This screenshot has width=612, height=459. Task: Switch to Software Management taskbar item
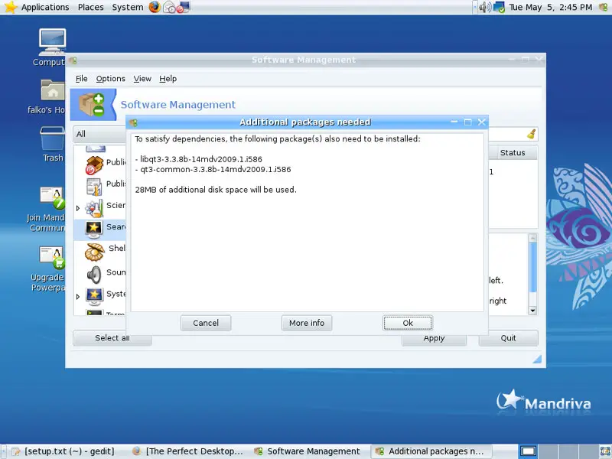click(x=308, y=451)
